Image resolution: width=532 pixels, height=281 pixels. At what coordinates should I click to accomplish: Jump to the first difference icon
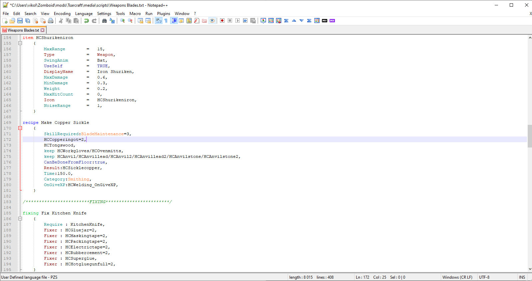point(286,21)
